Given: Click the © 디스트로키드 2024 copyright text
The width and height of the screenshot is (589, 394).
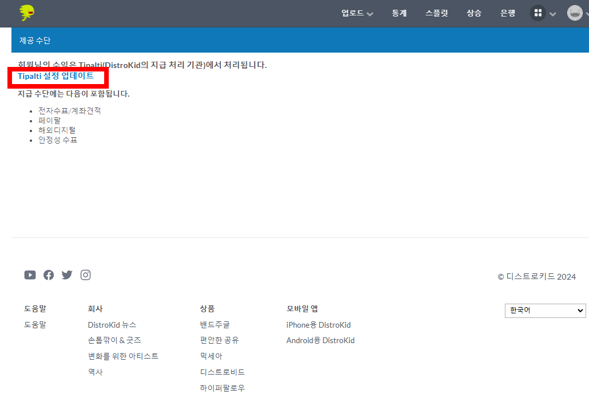Looking at the screenshot, I should (x=536, y=277).
